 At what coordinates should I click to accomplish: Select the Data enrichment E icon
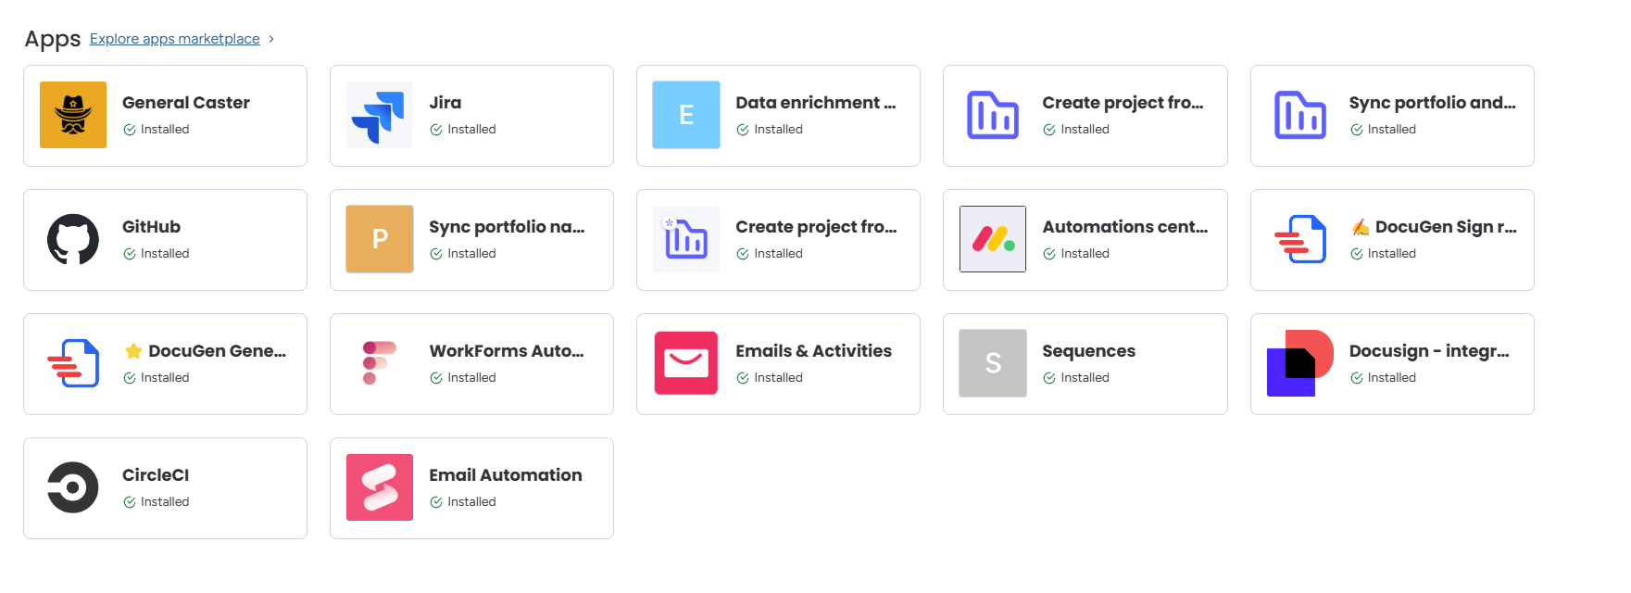[x=686, y=115]
